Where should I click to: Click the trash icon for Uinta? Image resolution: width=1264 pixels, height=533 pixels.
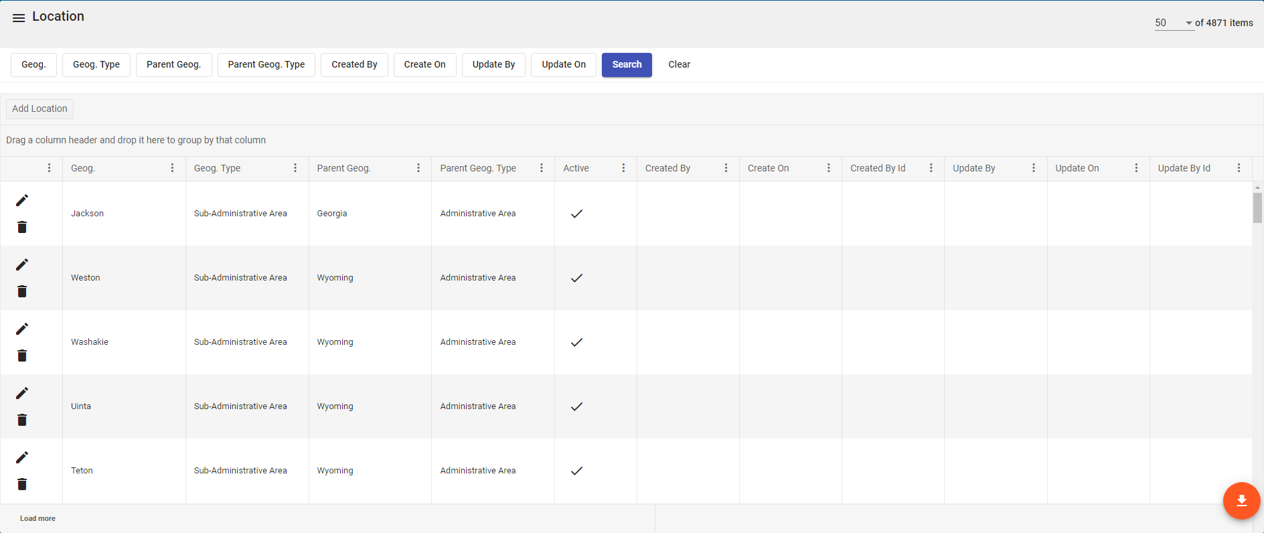[x=22, y=420]
